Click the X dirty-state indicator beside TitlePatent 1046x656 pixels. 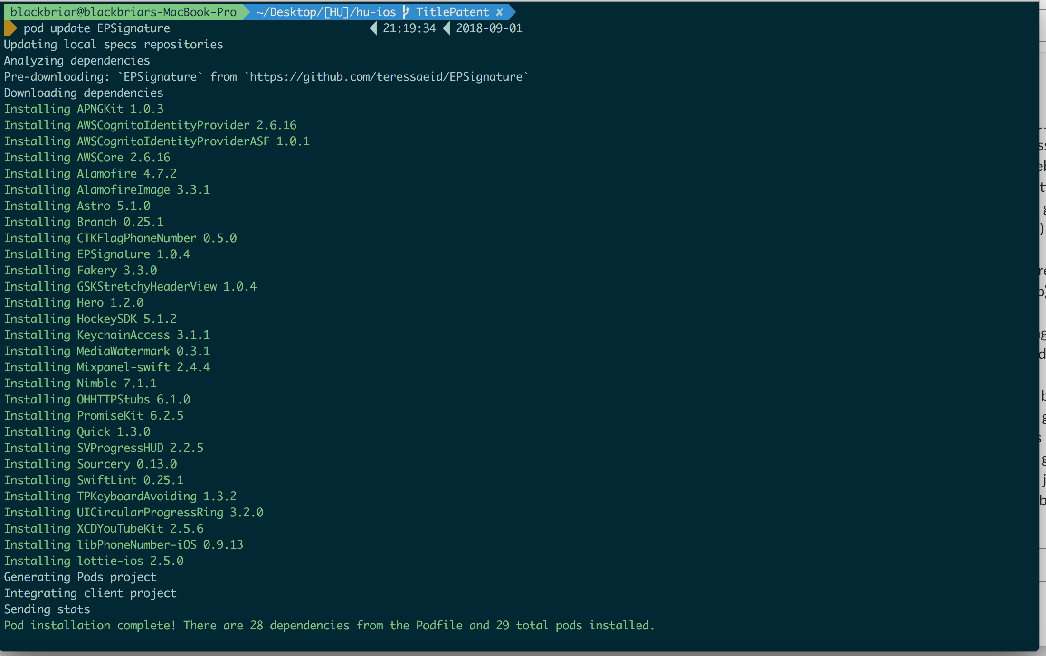[x=500, y=12]
